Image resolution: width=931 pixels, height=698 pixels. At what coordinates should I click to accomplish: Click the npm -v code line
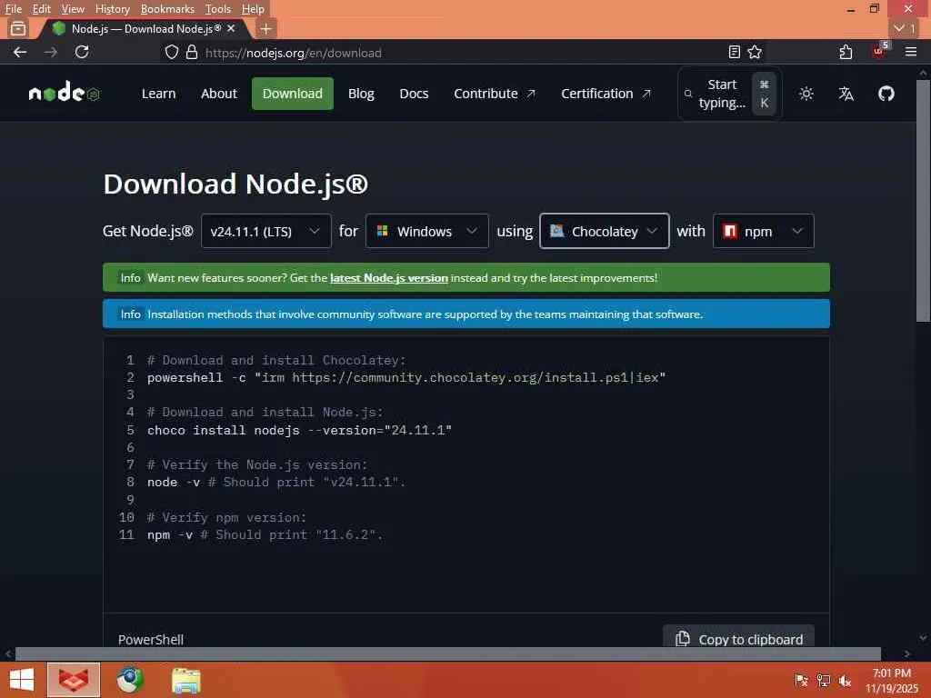point(265,534)
